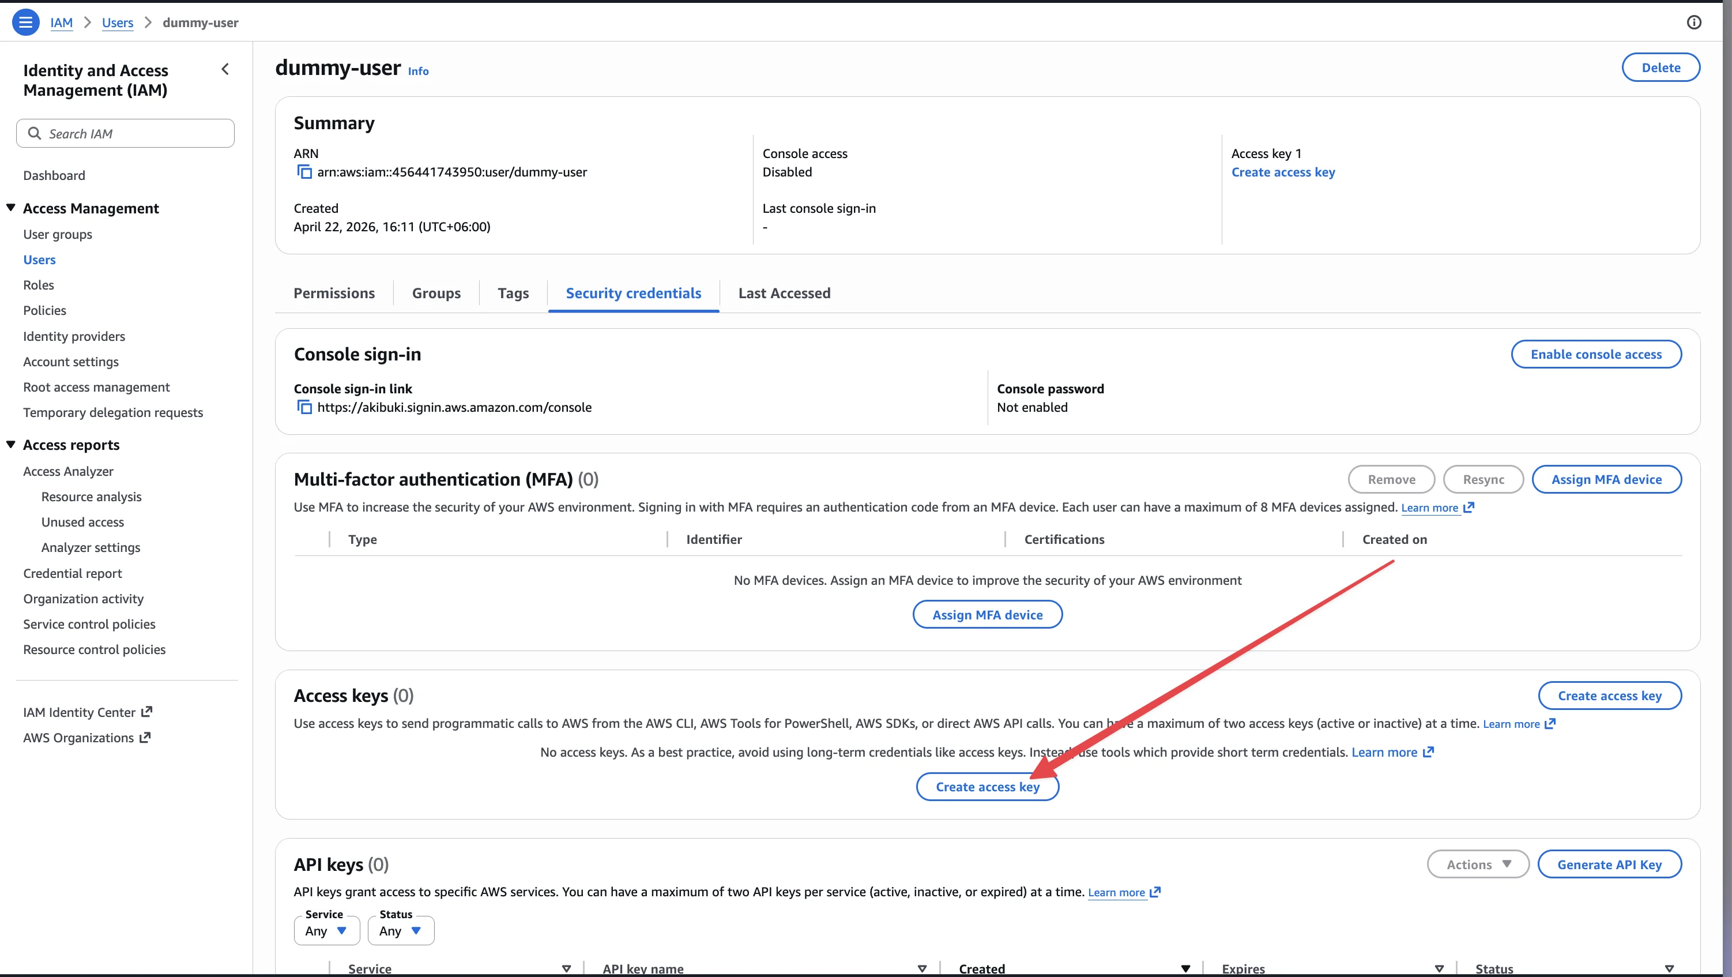The image size is (1732, 977).
Task: Copy the user ARN using the copy icon
Action: [304, 172]
